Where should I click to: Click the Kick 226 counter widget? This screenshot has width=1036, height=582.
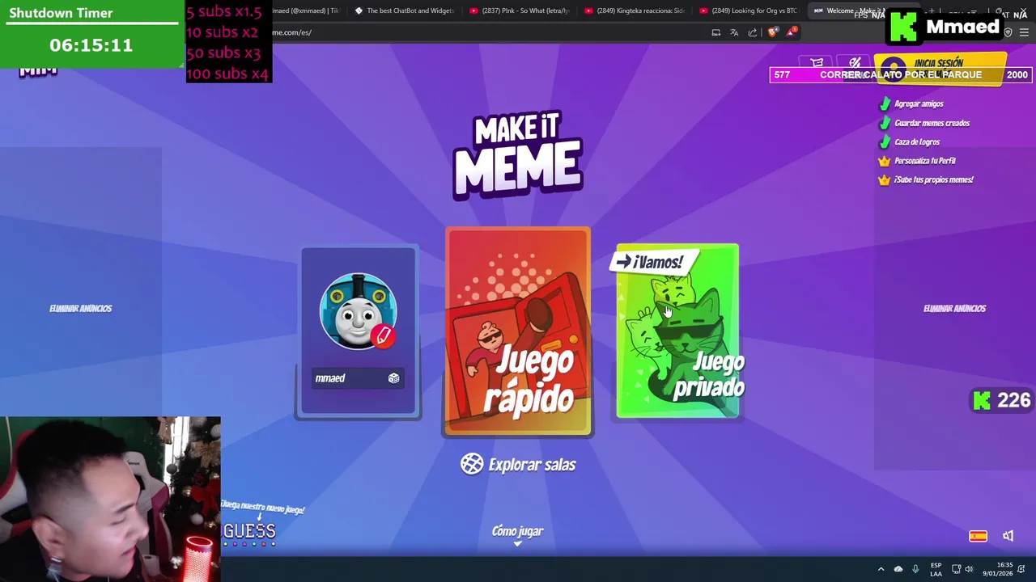tap(1002, 401)
